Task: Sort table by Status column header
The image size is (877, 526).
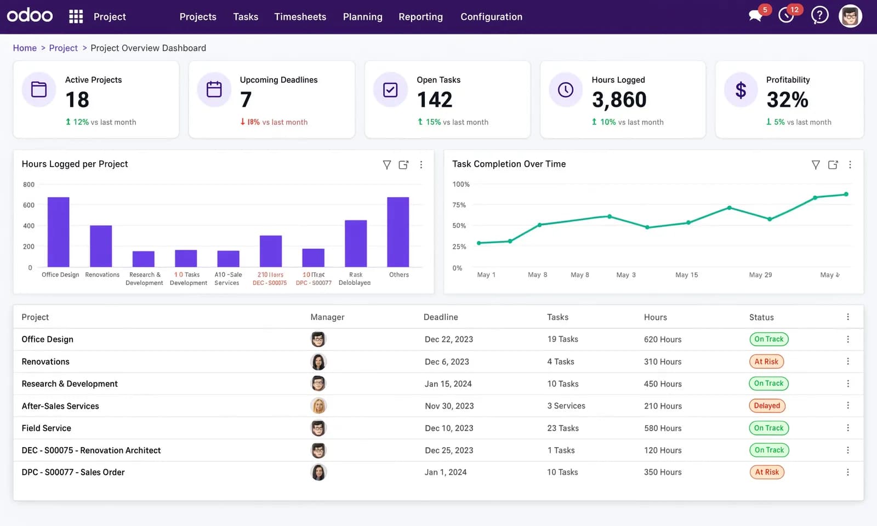Action: tap(761, 317)
